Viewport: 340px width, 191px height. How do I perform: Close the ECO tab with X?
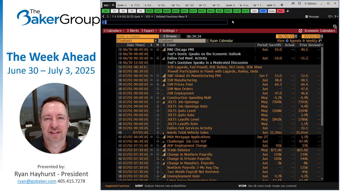(113, 5)
